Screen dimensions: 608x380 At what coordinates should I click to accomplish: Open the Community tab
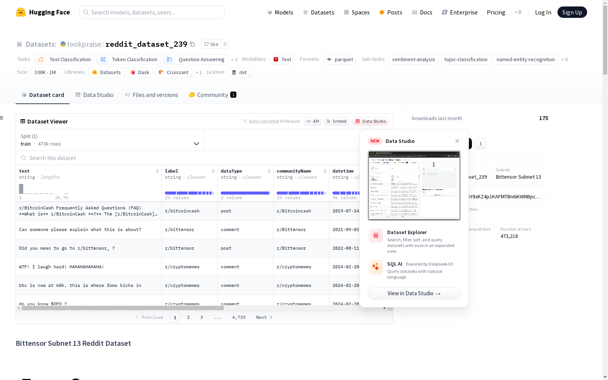click(212, 95)
